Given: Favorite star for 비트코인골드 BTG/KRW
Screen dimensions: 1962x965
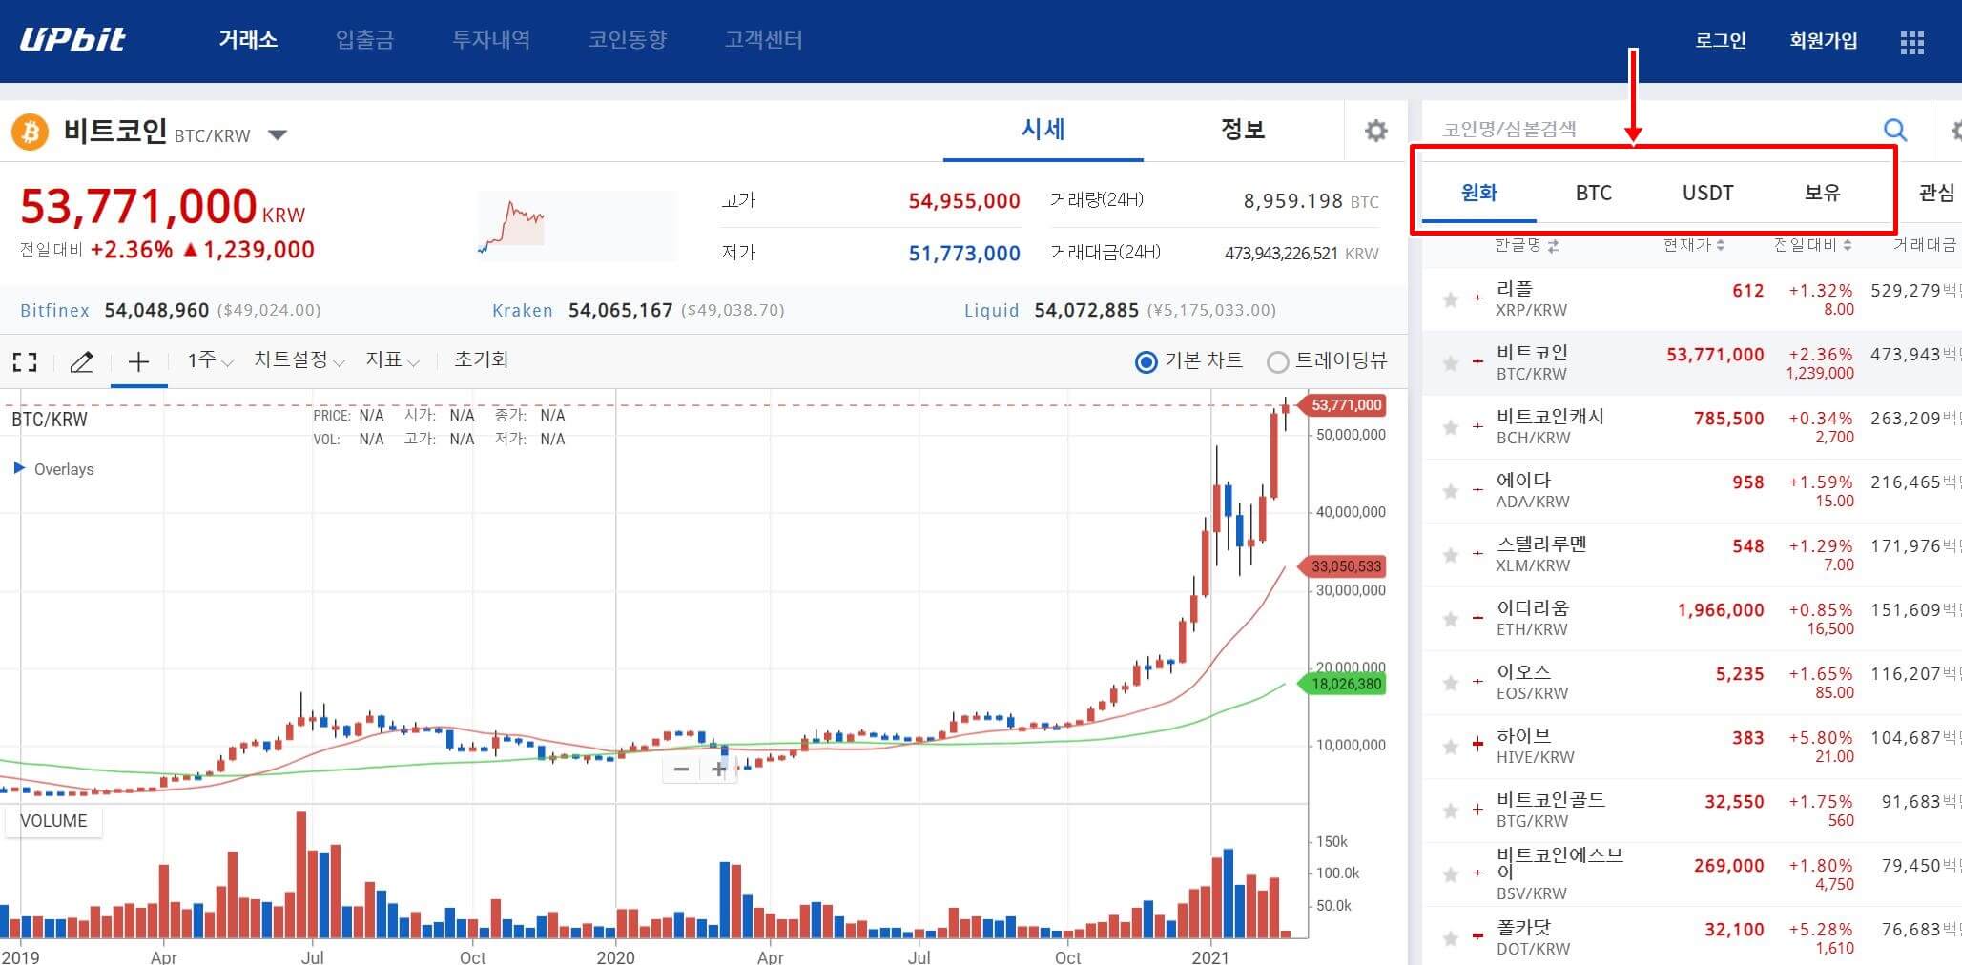Looking at the screenshot, I should tap(1451, 811).
